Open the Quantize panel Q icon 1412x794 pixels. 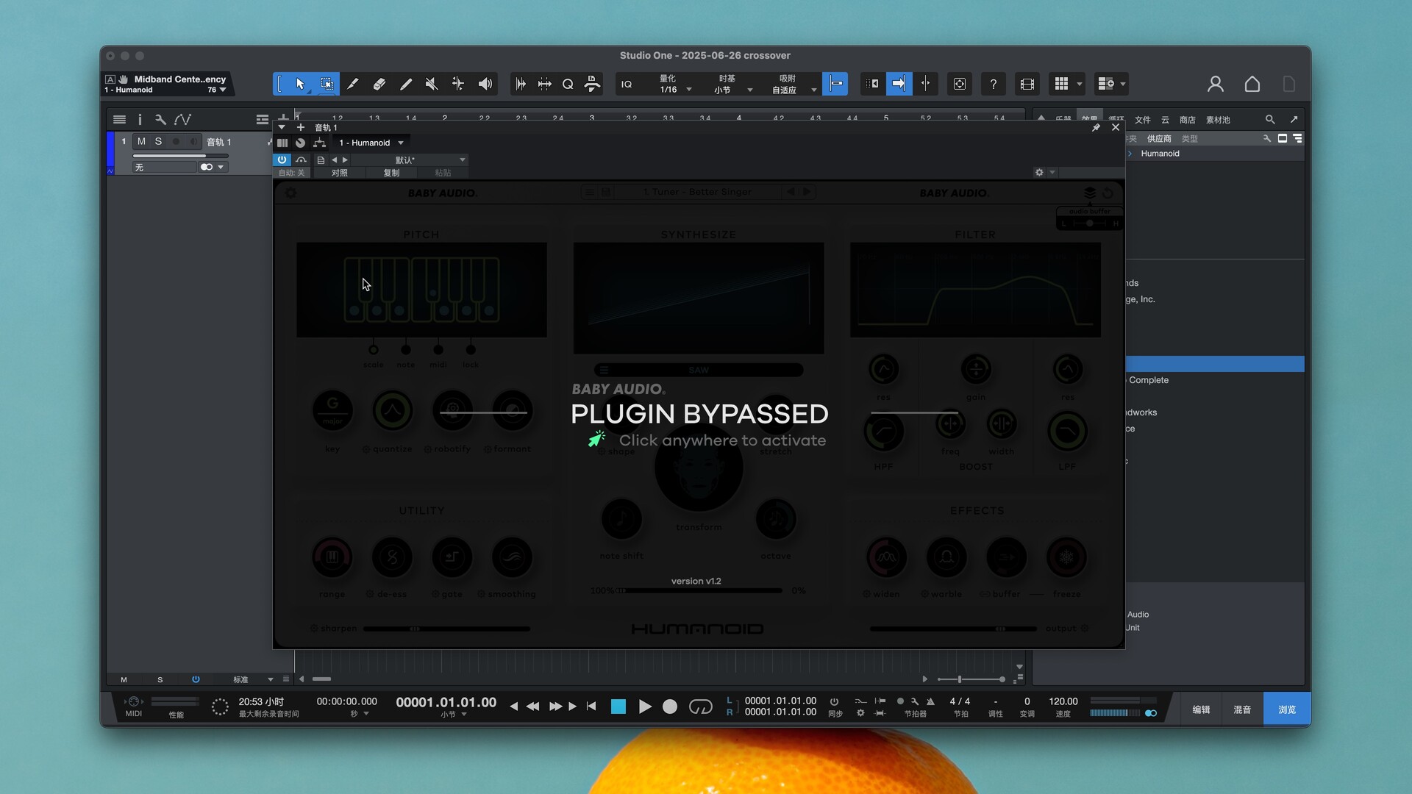point(568,84)
